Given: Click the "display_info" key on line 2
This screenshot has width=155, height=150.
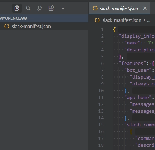Looking at the screenshot, I should click(137, 36).
